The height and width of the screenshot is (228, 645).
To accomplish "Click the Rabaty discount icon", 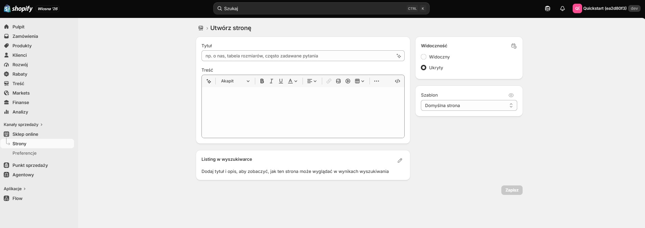I will (6, 74).
